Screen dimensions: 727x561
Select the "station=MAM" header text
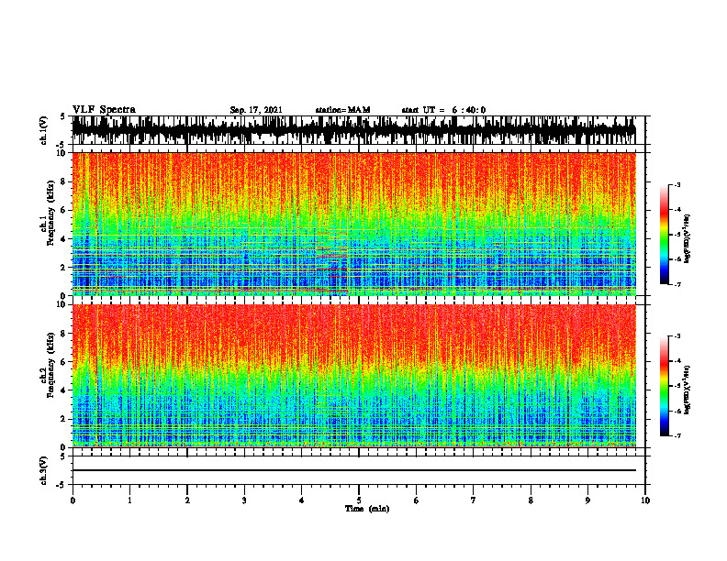pyautogui.click(x=343, y=110)
